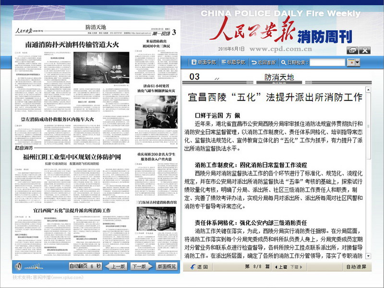Open article 三门东屏古村建消防教育馆
This screenshot has width=384, height=288.
coord(156,202)
